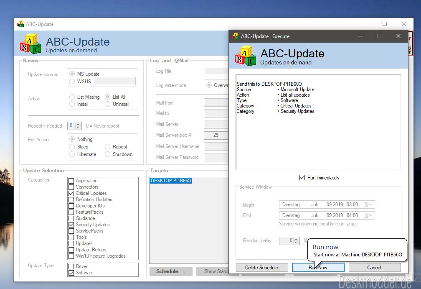Cancel the Execute dialog
421x289 pixels.
click(374, 268)
